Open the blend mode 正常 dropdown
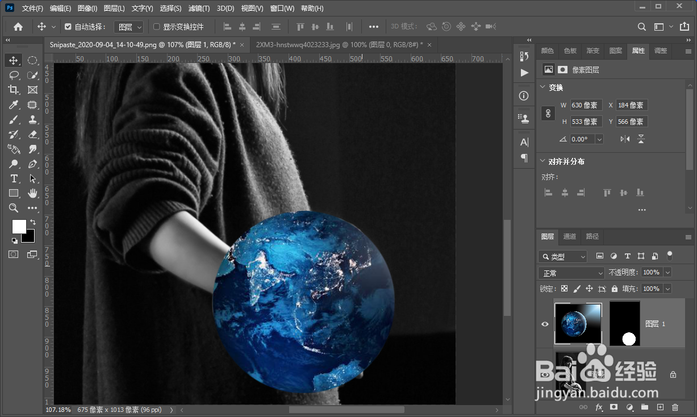Image resolution: width=697 pixels, height=417 pixels. pyautogui.click(x=571, y=273)
